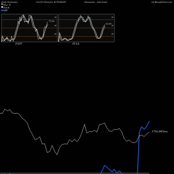Click the 71.24 value on FAST chart
The width and height of the screenshot is (174, 174).
(52, 21)
